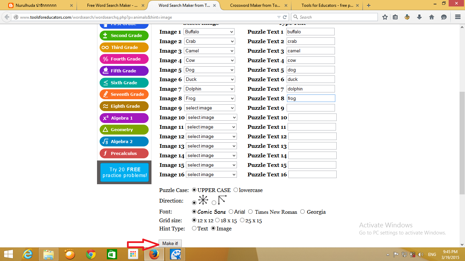Launch Chrome from the taskbar
This screenshot has height=261, width=465.
click(x=91, y=254)
